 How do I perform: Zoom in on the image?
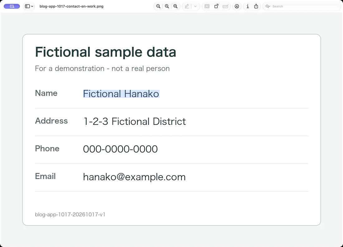click(176, 6)
